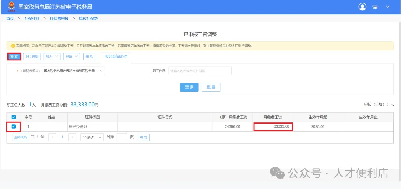Go to next page arrow
The image size is (401, 189).
pos(73,137)
